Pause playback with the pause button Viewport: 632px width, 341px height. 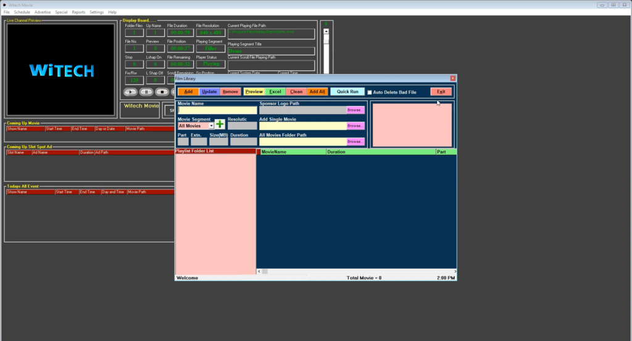[x=146, y=92]
